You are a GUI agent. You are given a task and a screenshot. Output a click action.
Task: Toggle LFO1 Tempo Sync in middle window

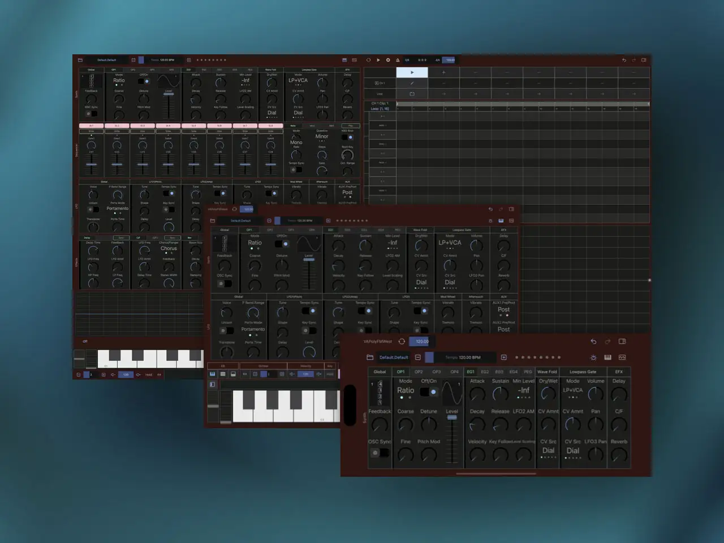(308, 311)
